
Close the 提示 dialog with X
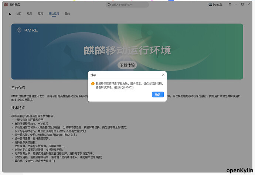[x=163, y=75]
